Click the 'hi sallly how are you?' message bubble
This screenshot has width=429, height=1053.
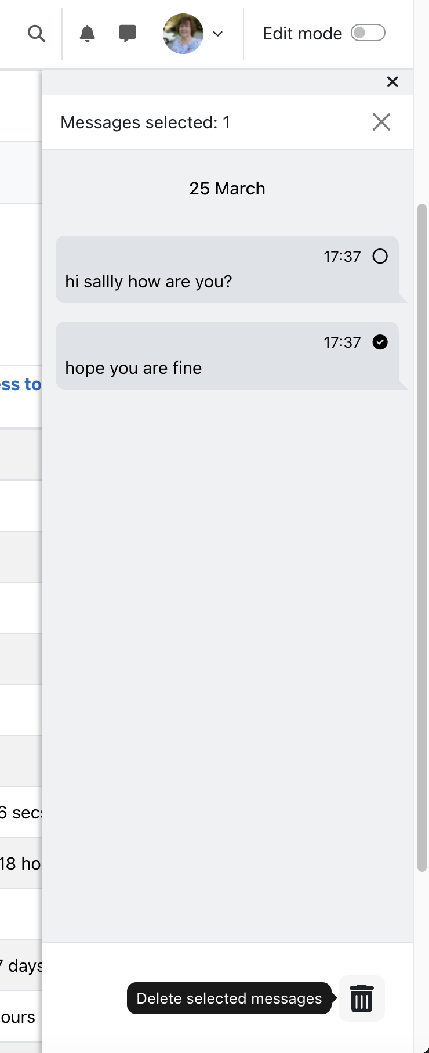click(x=227, y=269)
